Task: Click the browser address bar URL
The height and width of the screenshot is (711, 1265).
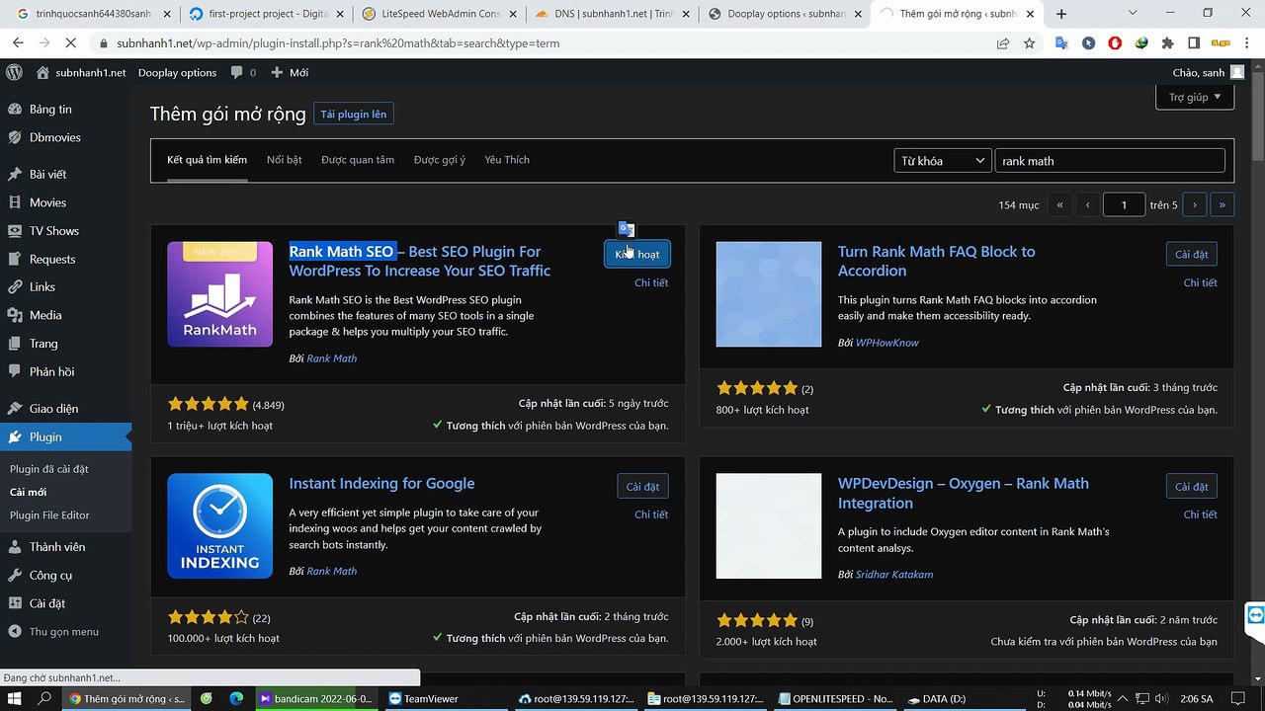Action: coord(338,43)
